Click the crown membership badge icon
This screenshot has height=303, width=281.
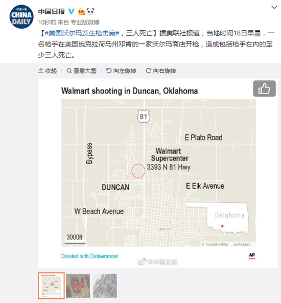81,12
